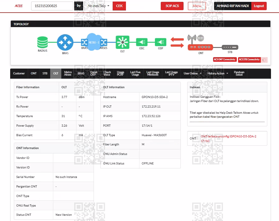Screen dimensions: 279x221
Task: Open the Last Usage IPTV tab
Action: tap(171, 73)
